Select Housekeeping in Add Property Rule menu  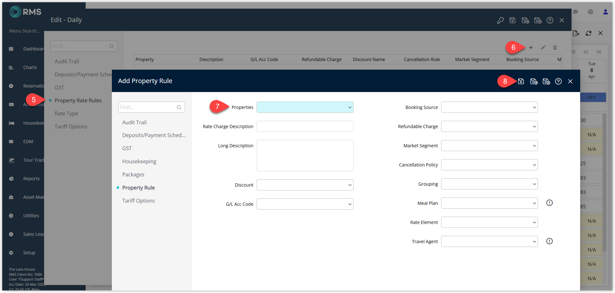pyautogui.click(x=139, y=161)
